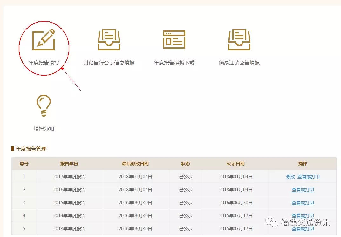Select the 2014年年度报告 cell
Image resolution: width=341 pixels, height=237 pixels.
tap(69, 216)
